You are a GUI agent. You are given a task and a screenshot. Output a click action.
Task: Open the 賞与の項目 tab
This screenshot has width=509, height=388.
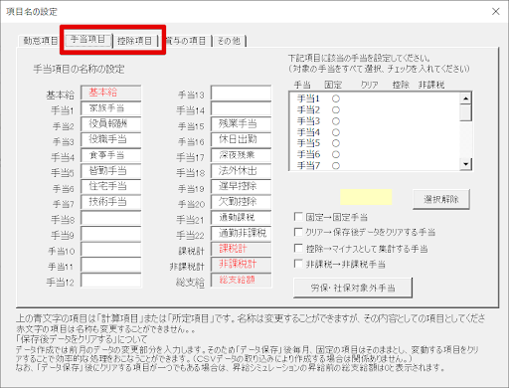pos(186,41)
